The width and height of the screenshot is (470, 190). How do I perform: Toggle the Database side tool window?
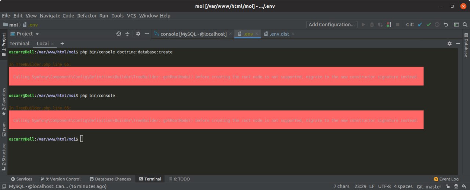click(x=466, y=45)
